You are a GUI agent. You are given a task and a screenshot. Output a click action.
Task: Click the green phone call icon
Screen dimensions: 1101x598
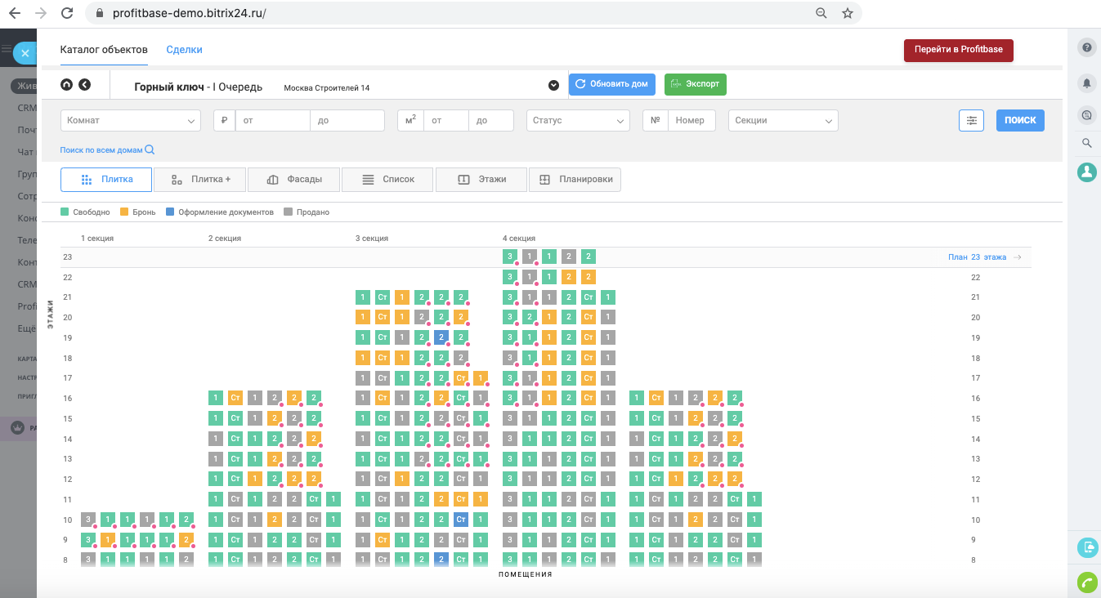click(x=1086, y=582)
